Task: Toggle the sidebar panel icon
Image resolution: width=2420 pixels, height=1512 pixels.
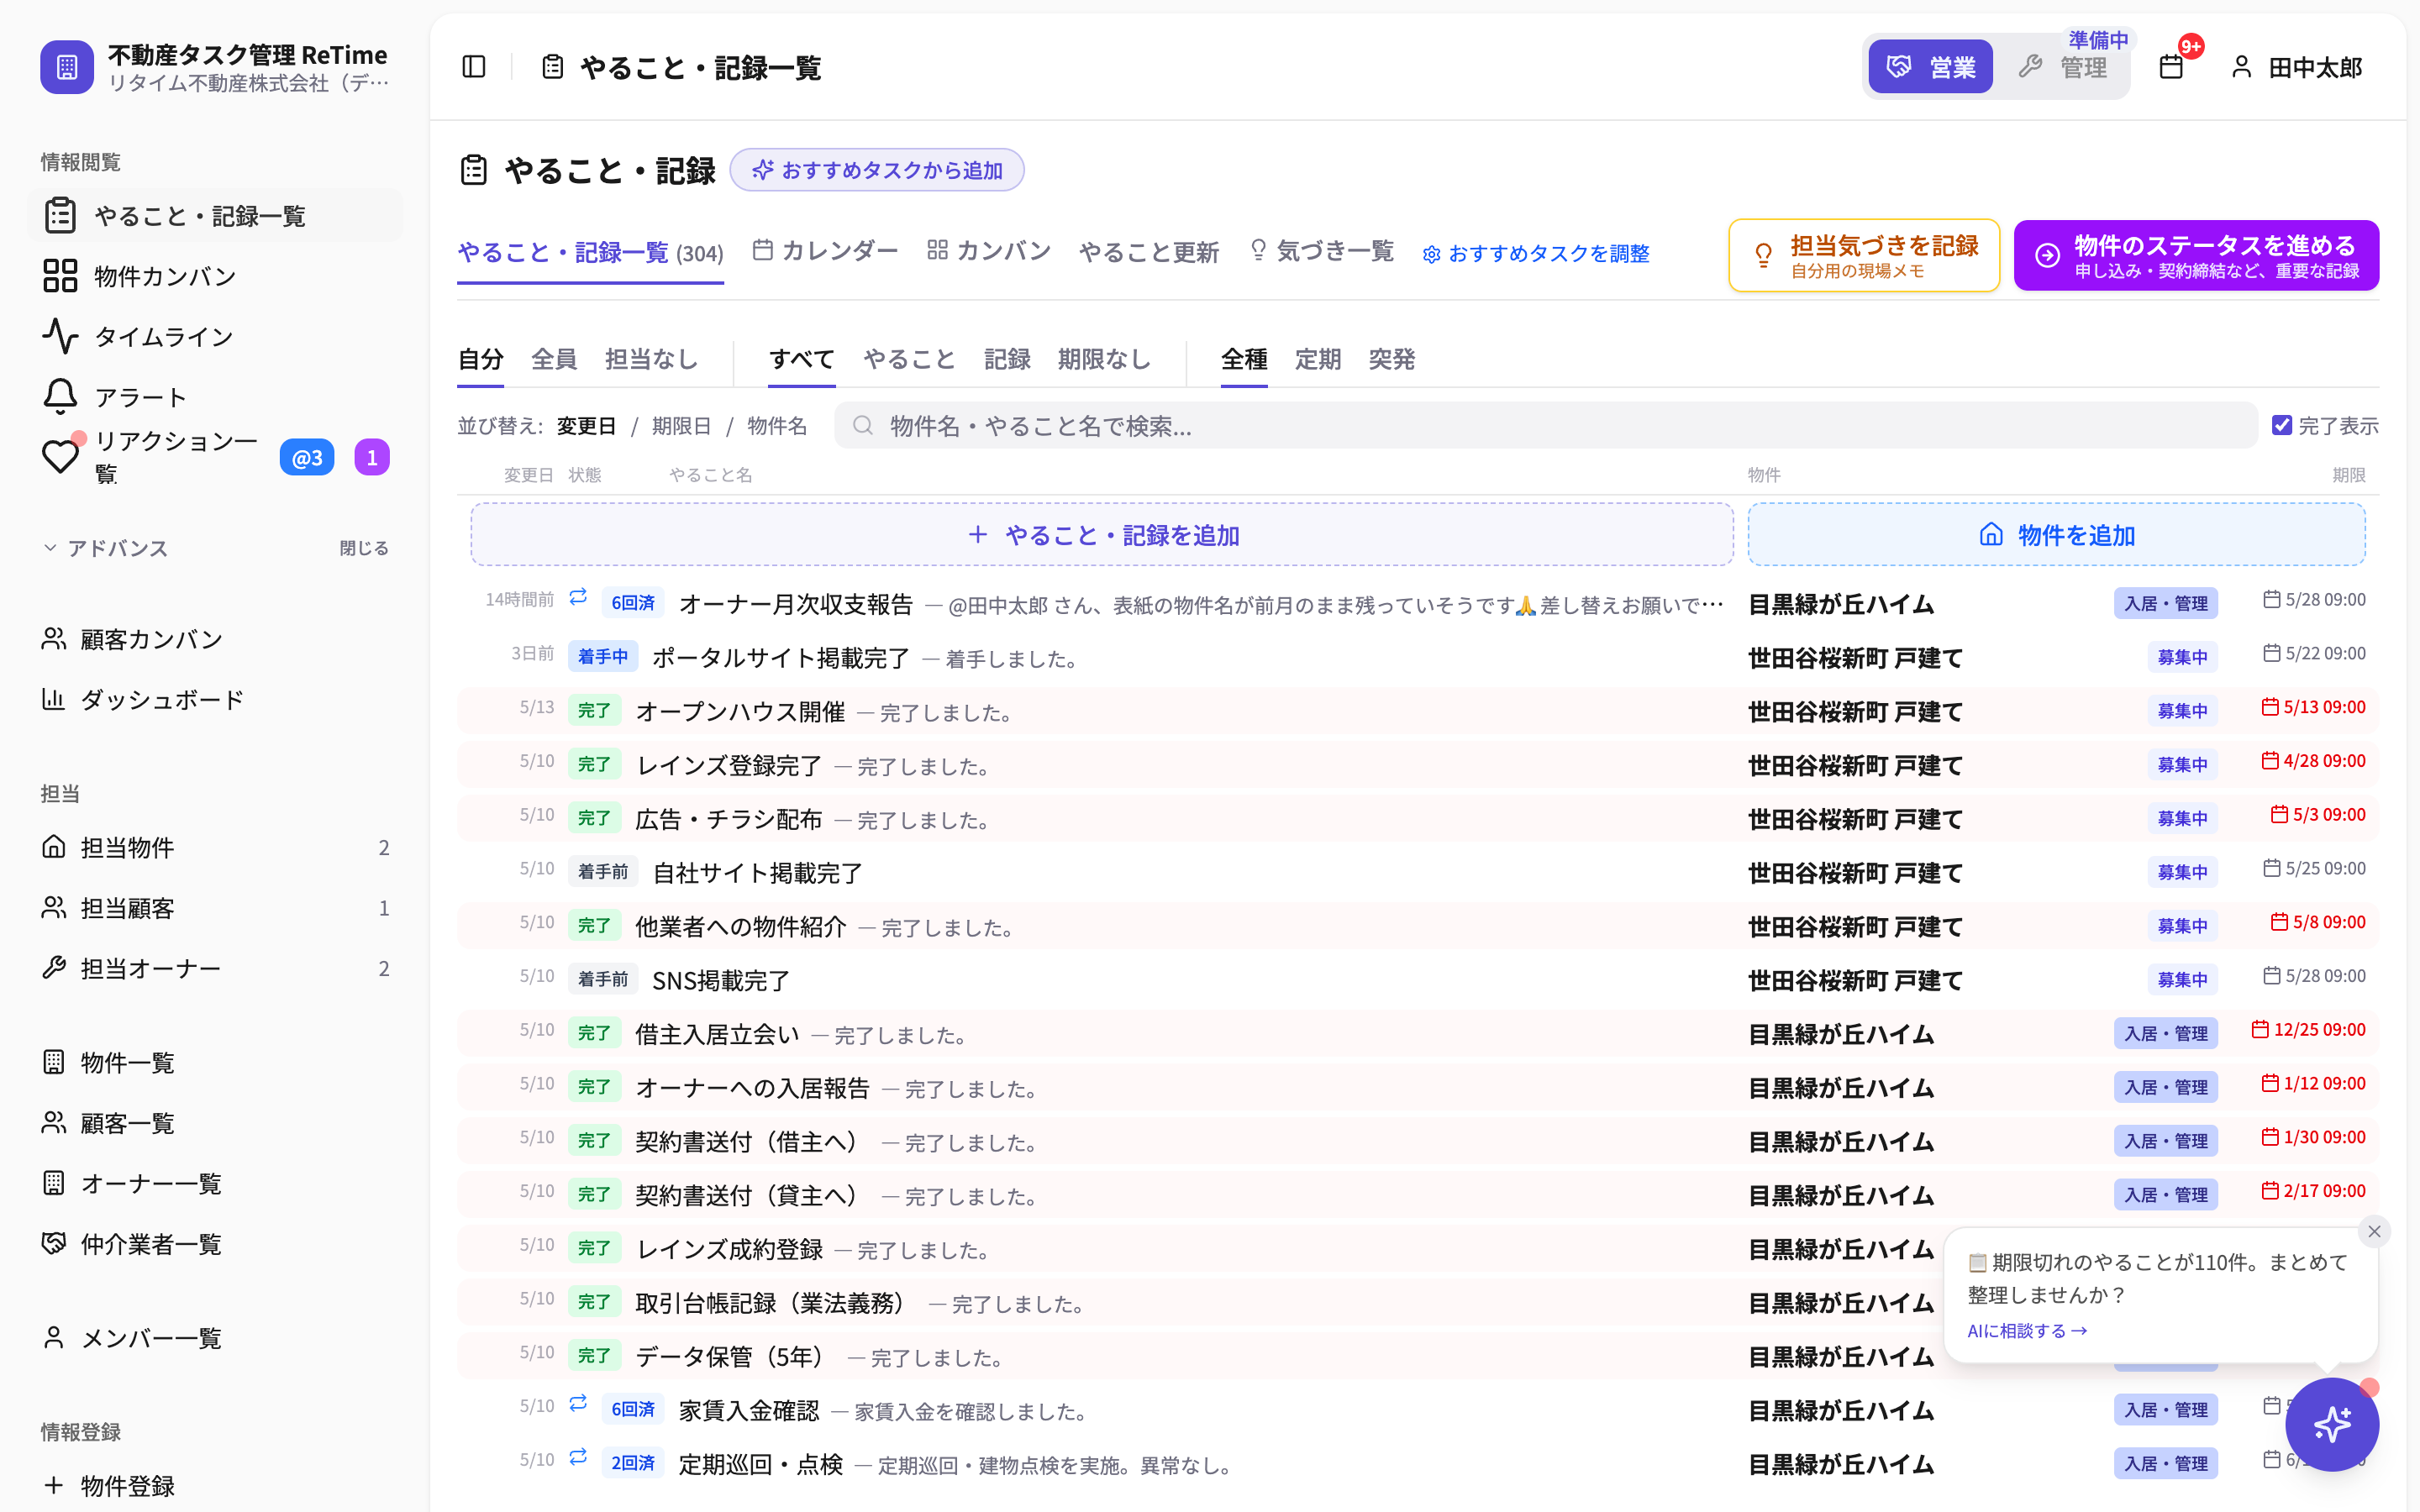Action: pos(474,67)
